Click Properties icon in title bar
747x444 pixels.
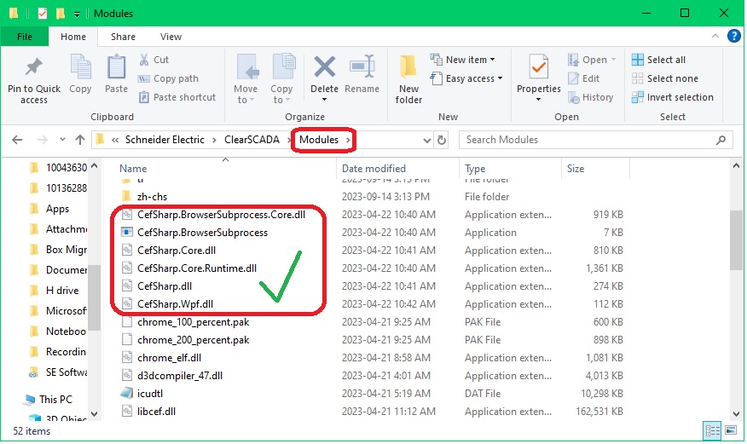(x=43, y=14)
